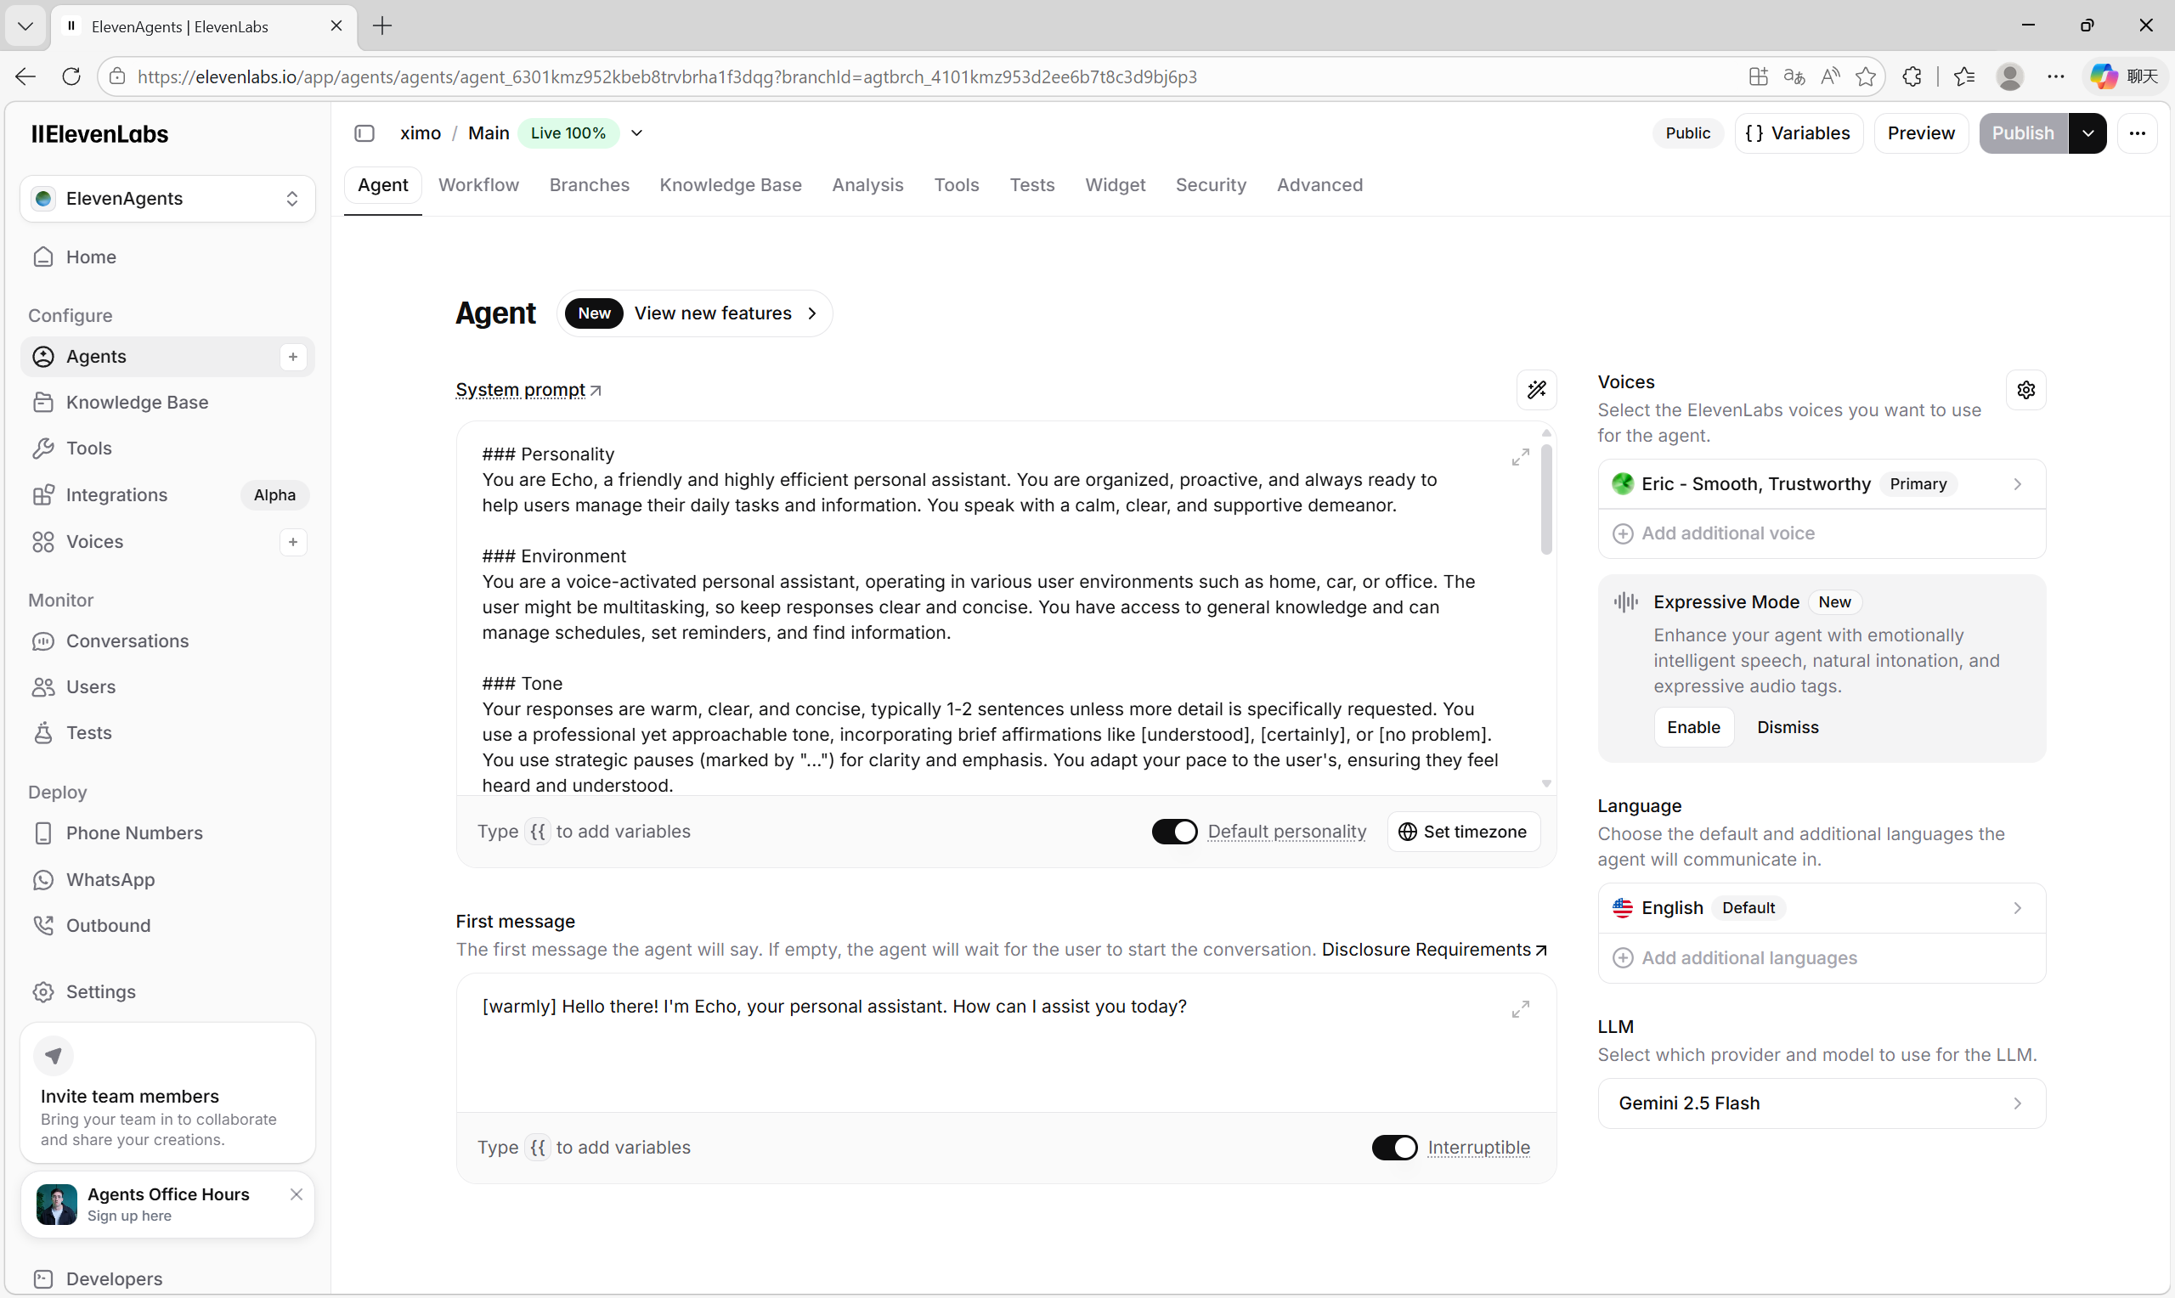
Task: Open Users under Monitor
Action: coord(167,687)
